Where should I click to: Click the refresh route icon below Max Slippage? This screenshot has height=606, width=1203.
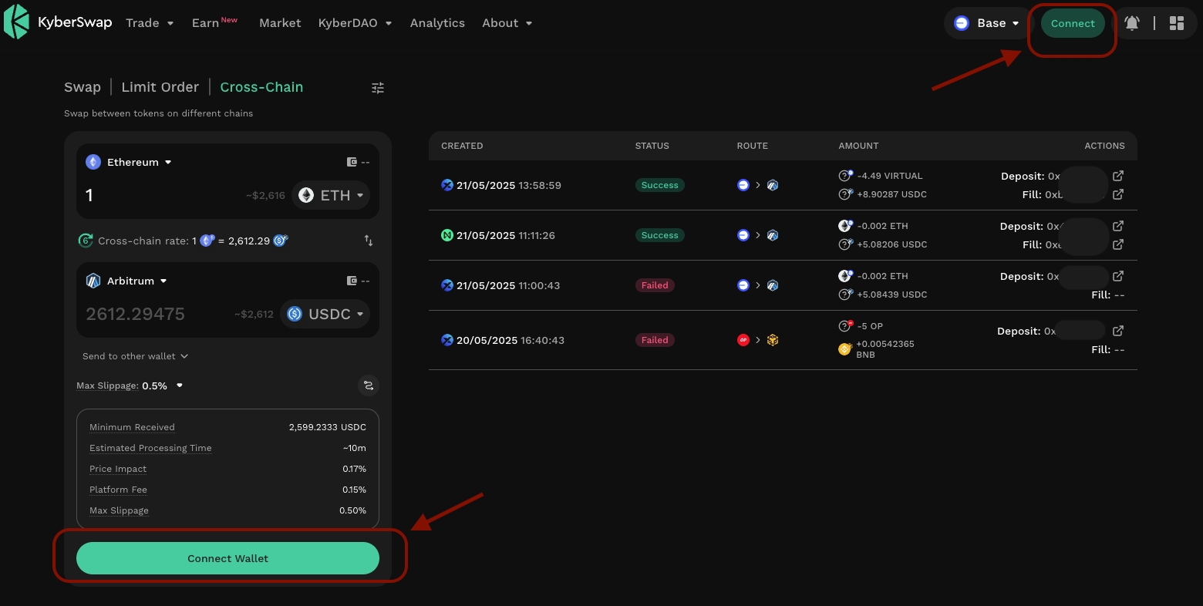point(369,385)
